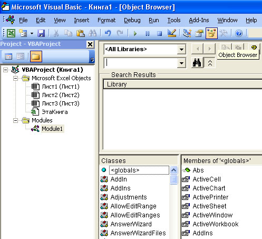The width and height of the screenshot is (262, 239).
Task: Open the Toolbox hammer-and-wrench icon
Action: tap(224, 33)
